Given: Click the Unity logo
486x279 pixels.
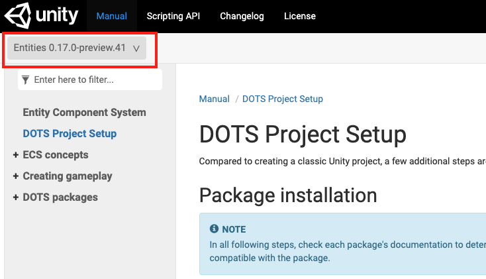Looking at the screenshot, I should (41, 15).
